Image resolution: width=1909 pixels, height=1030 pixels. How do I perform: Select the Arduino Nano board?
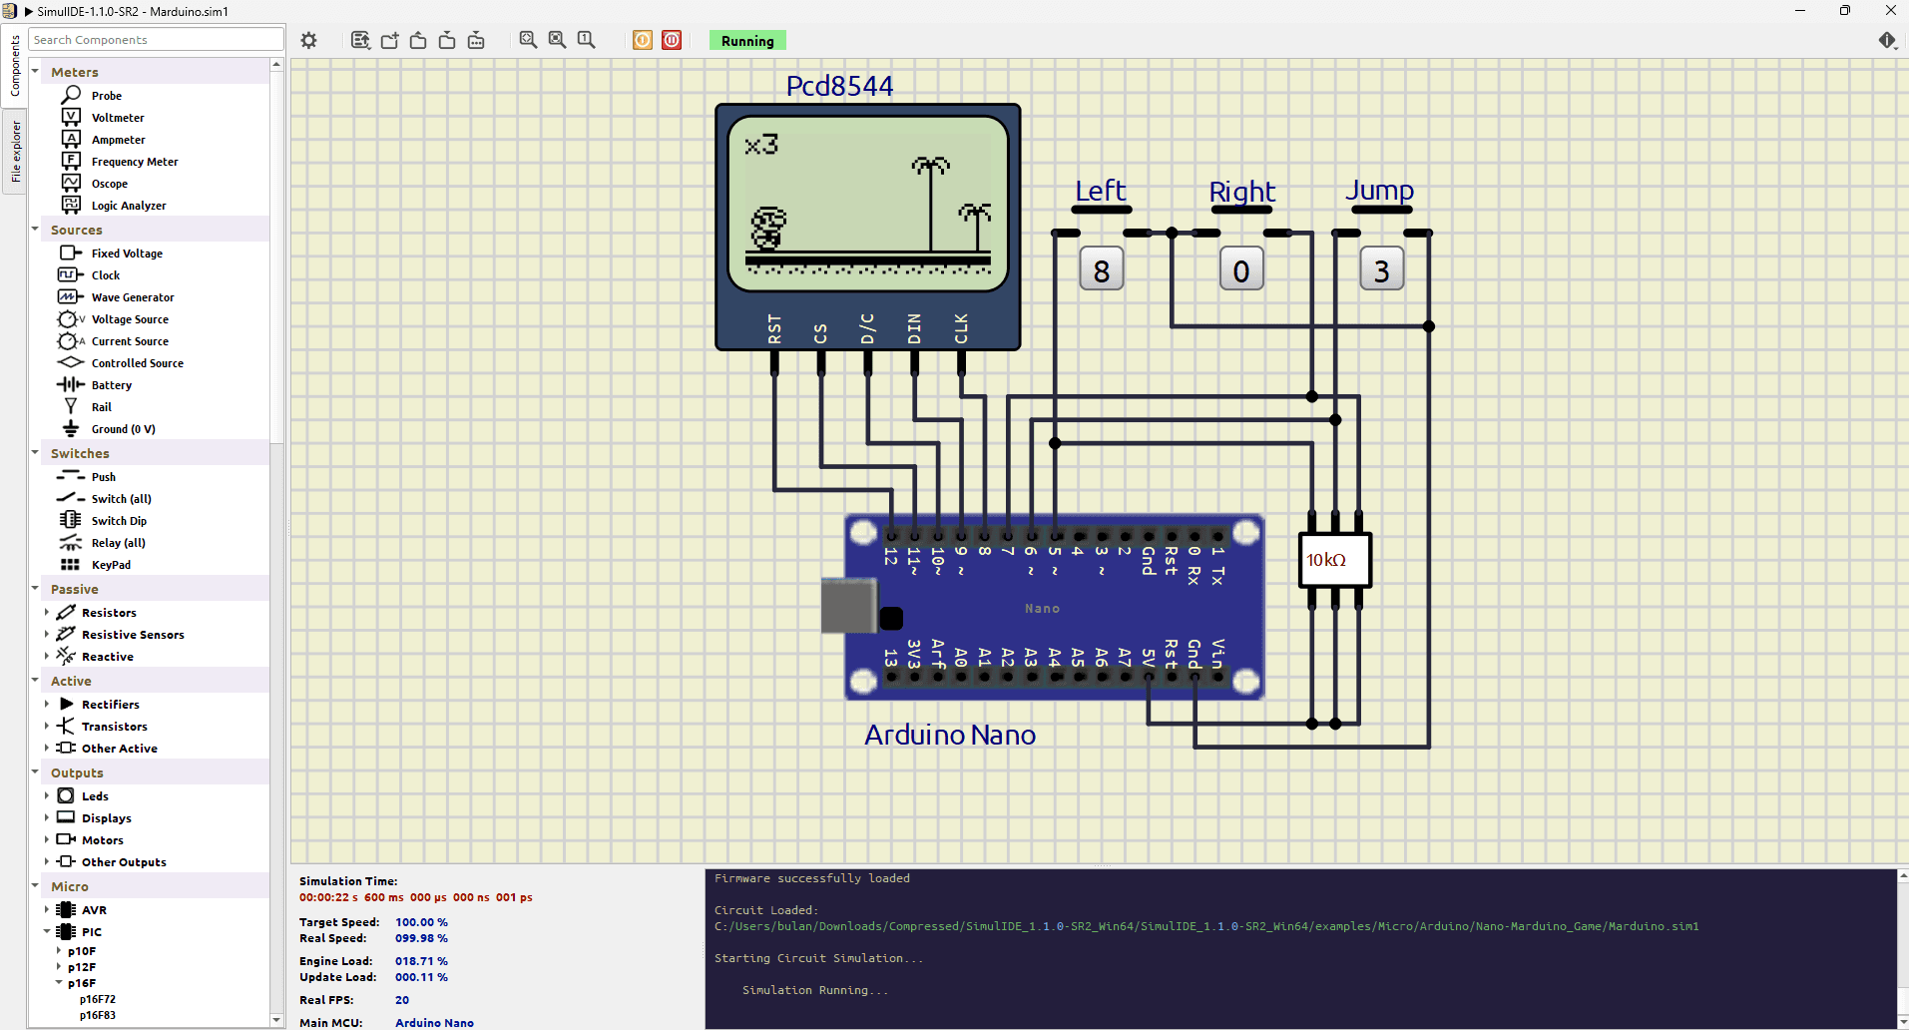(1055, 608)
